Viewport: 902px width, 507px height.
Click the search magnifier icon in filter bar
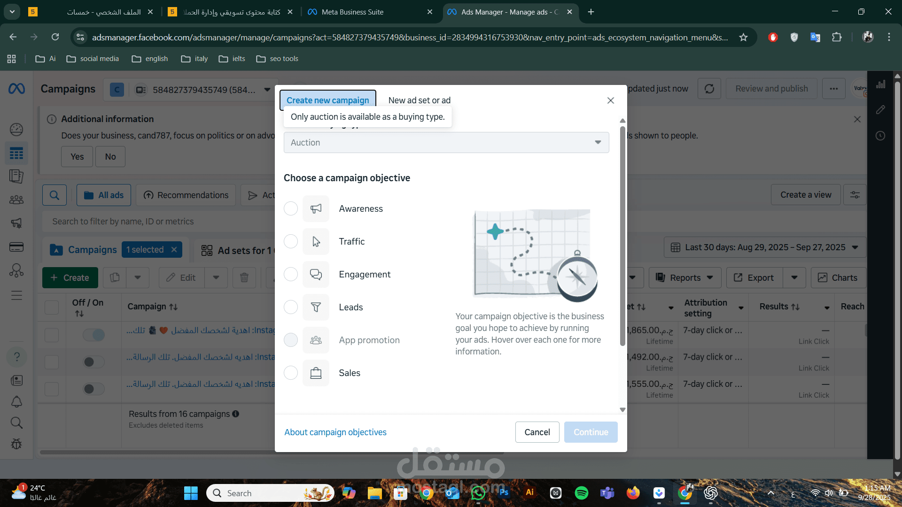(54, 195)
